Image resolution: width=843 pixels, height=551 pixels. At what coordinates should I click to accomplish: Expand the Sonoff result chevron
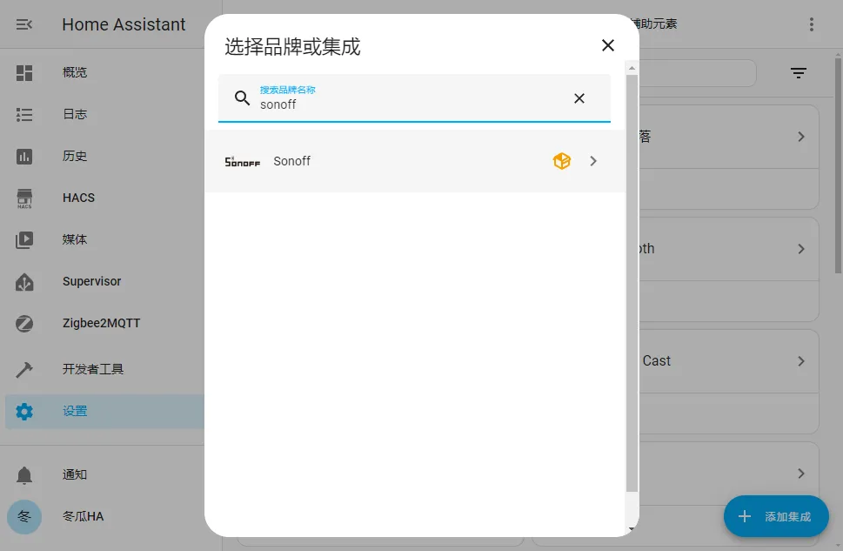pyautogui.click(x=593, y=161)
